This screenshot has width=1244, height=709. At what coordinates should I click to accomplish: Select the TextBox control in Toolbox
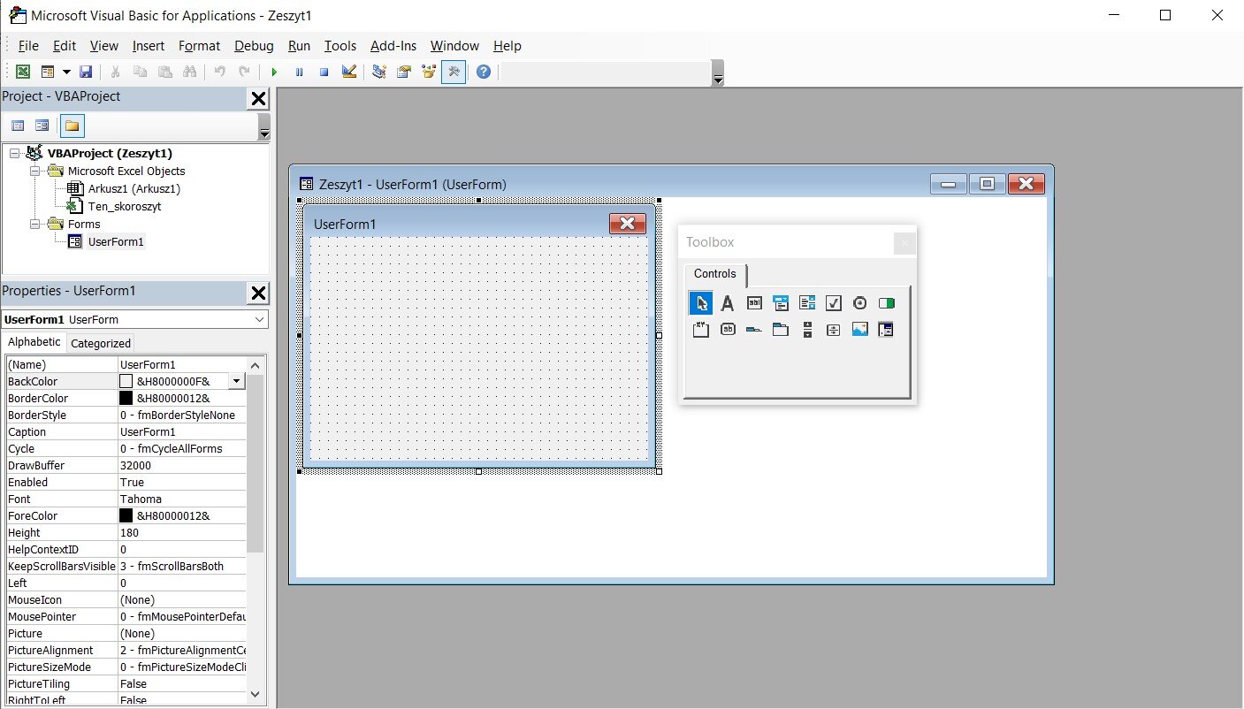click(x=753, y=303)
